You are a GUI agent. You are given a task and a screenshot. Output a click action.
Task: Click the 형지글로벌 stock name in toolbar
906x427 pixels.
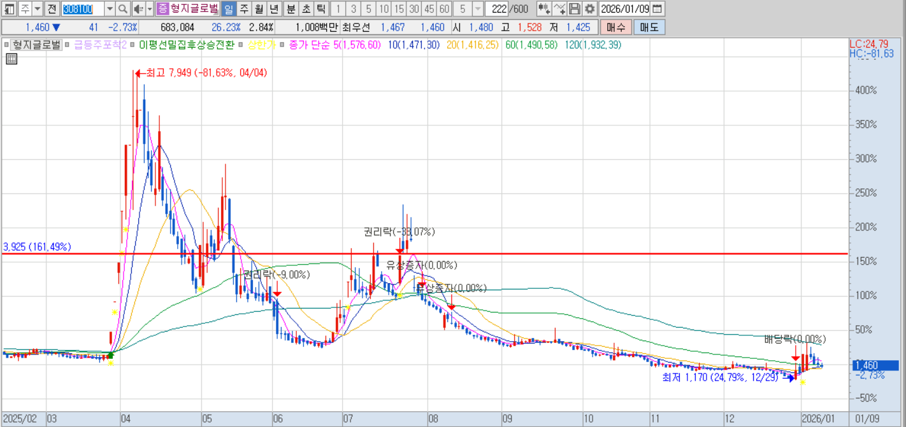194,9
